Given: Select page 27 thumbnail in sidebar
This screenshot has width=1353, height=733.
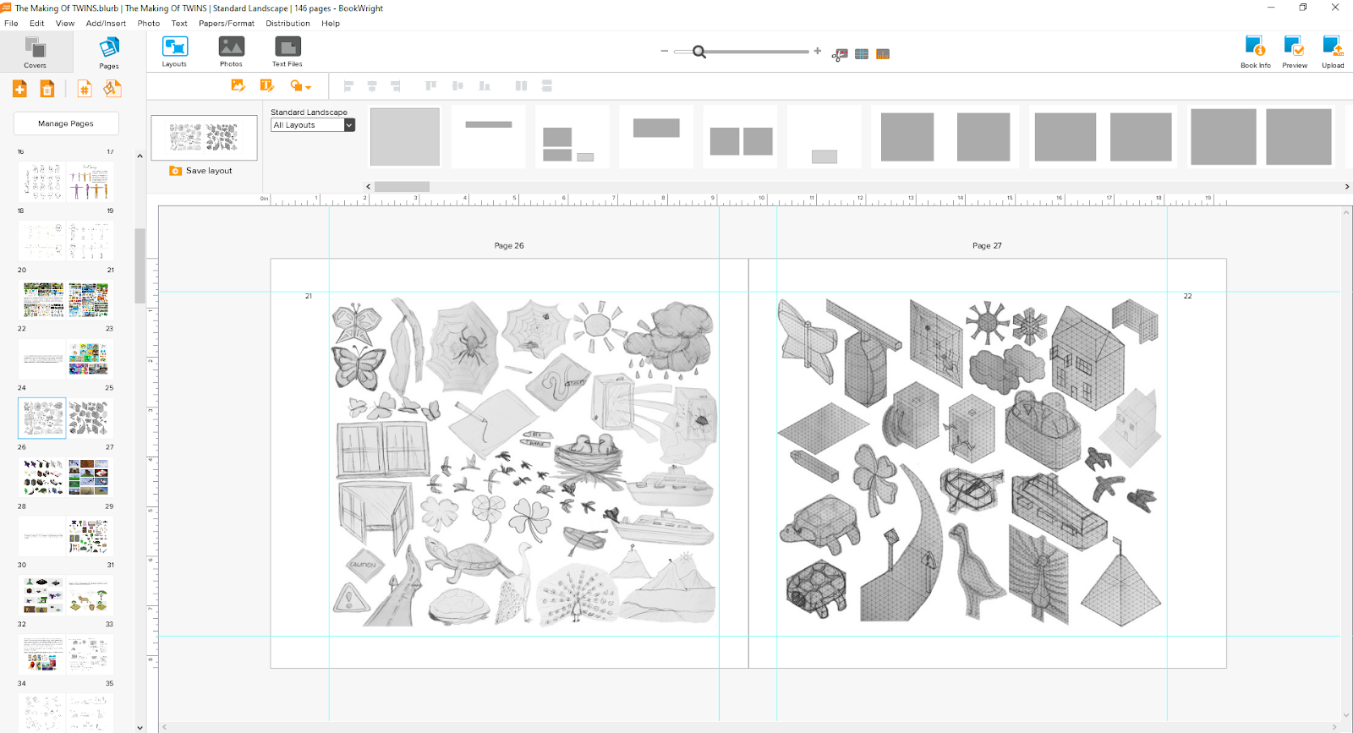Looking at the screenshot, I should pyautogui.click(x=89, y=418).
